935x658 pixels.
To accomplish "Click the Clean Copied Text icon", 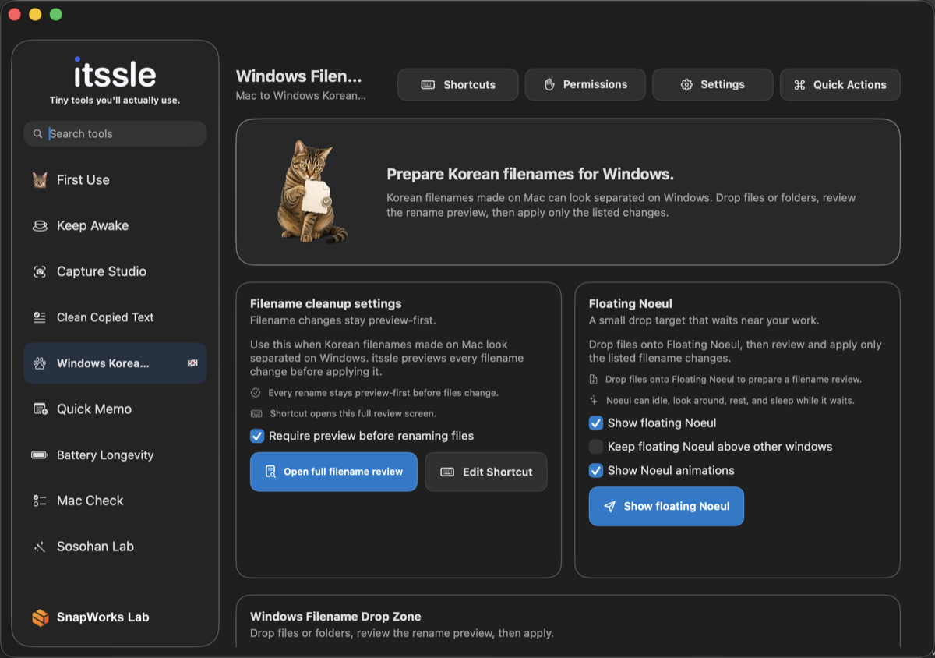I will click(x=40, y=317).
